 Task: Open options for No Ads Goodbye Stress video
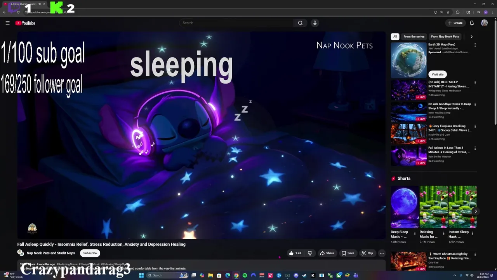475,105
